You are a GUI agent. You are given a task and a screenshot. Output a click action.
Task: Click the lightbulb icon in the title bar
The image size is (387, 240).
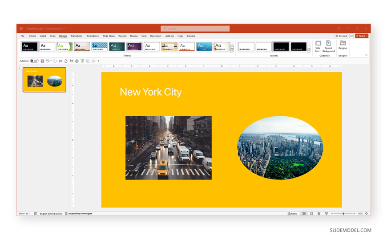tap(339, 28)
